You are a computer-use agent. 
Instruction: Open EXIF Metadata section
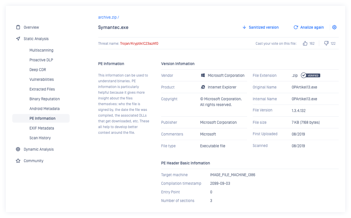point(42,128)
